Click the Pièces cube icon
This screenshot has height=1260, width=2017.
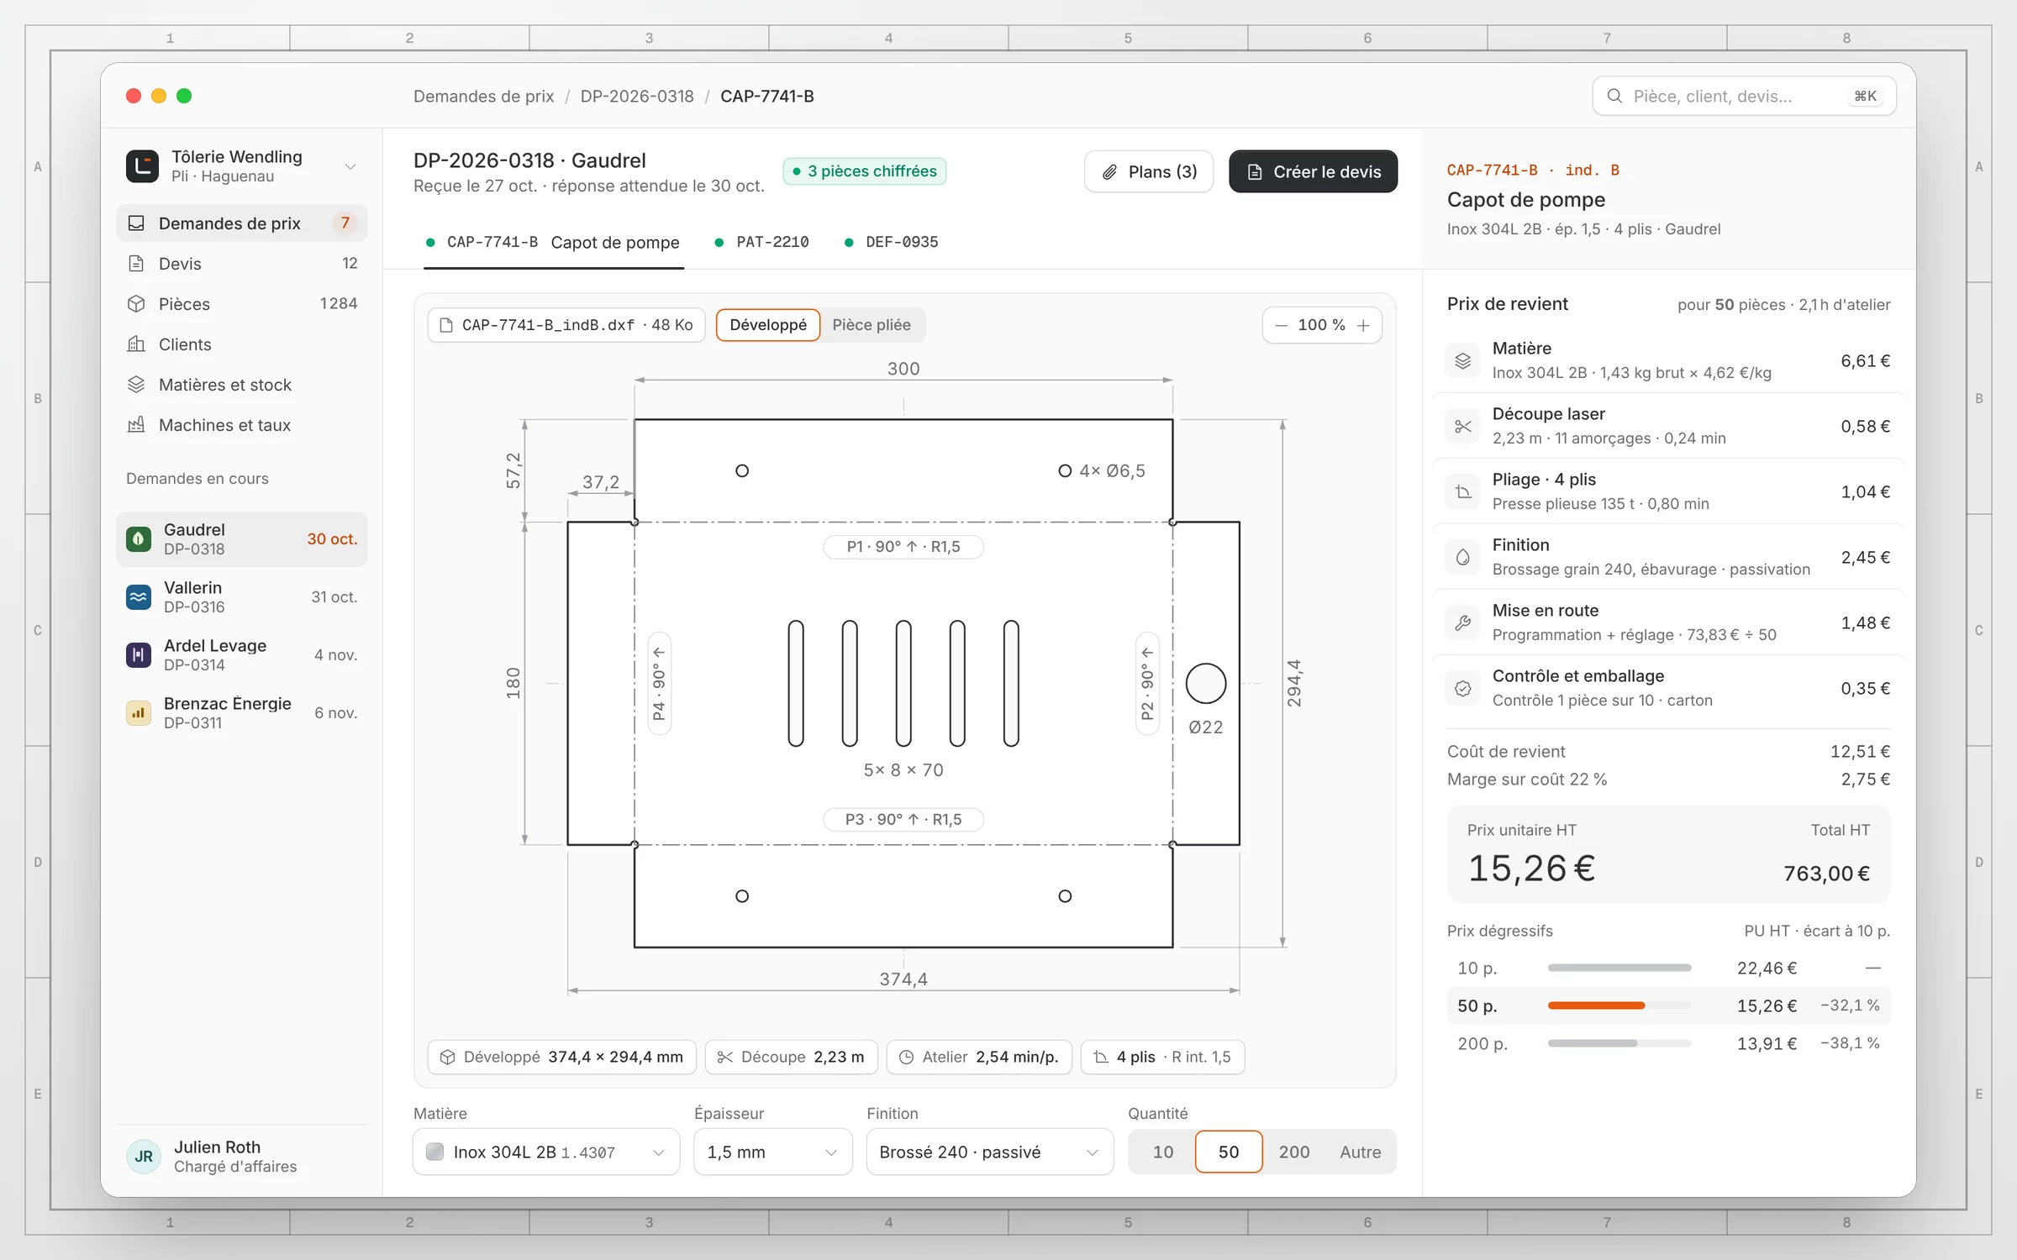[x=136, y=304]
